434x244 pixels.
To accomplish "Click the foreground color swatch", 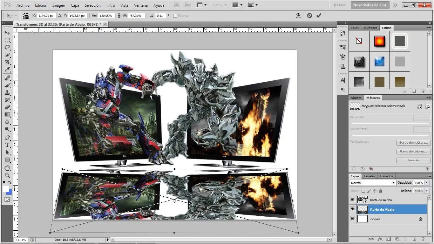I will (6, 188).
